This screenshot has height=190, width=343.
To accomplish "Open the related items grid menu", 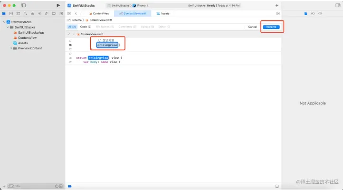I will click(69, 14).
